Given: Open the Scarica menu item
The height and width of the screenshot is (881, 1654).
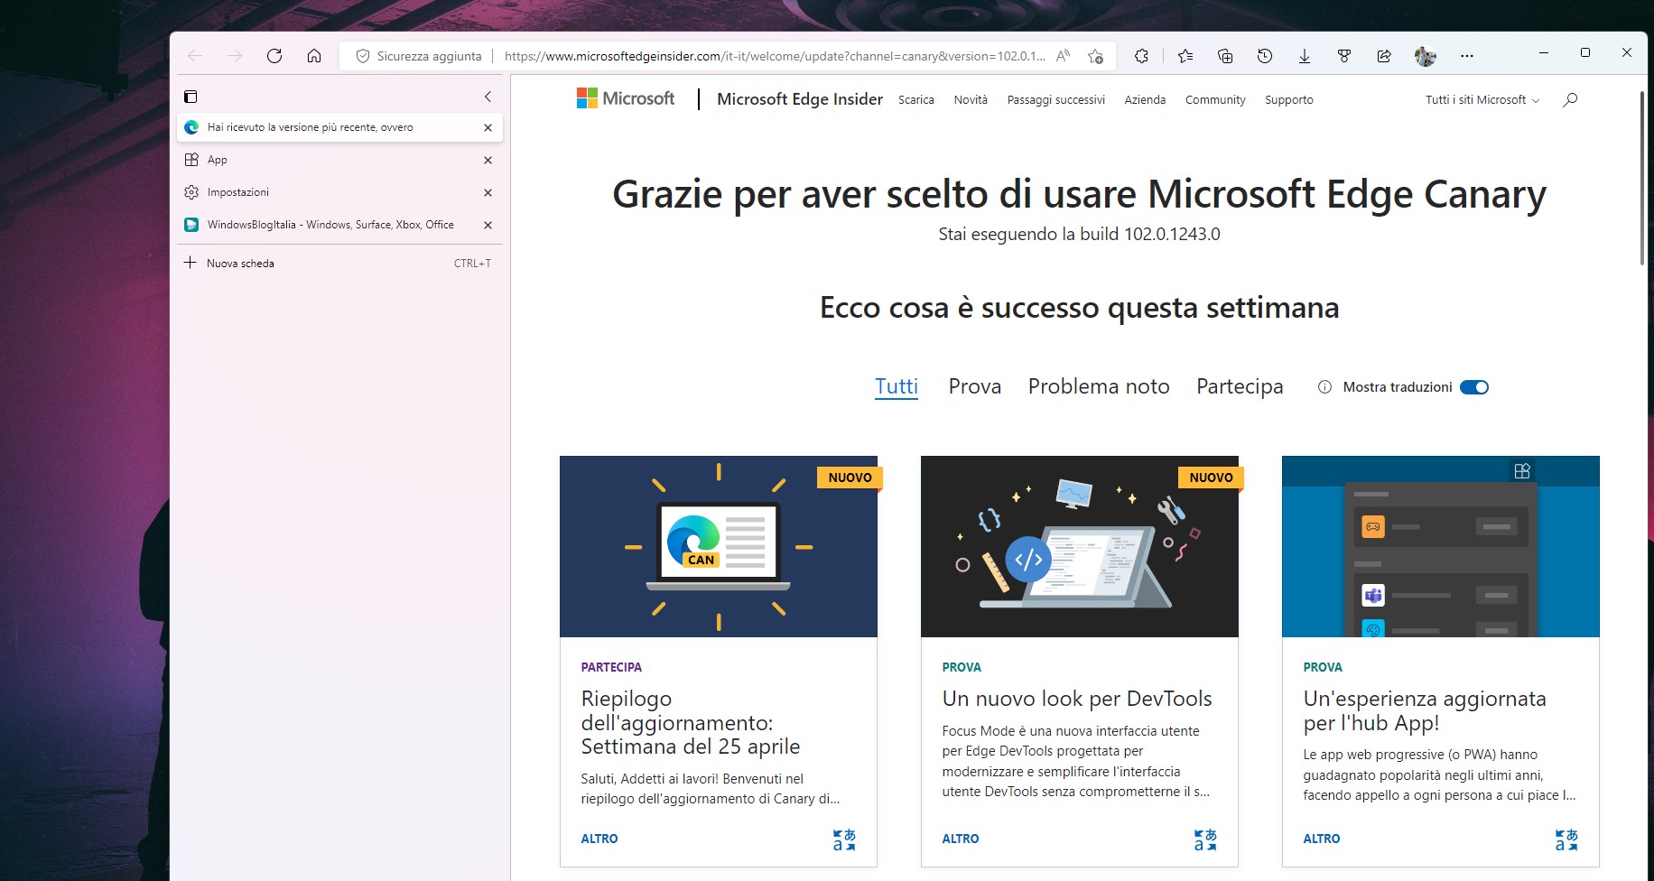Looking at the screenshot, I should (x=915, y=100).
